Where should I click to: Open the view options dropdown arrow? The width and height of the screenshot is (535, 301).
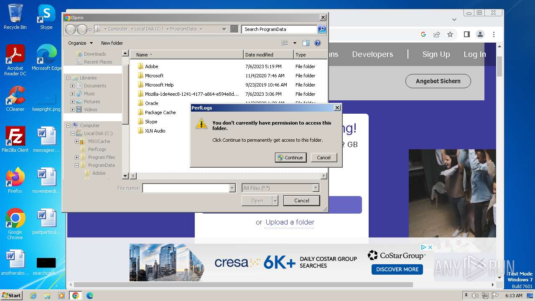click(295, 43)
